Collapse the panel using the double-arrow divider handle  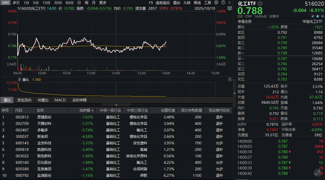116,105
